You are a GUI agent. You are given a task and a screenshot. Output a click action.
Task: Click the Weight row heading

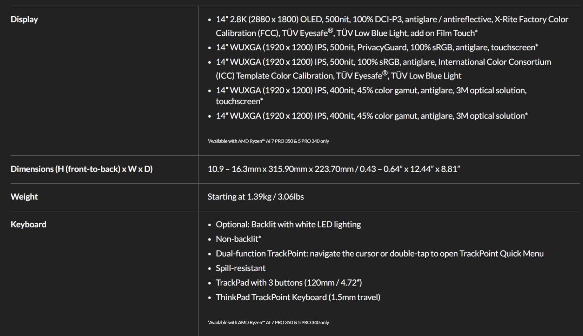[24, 197]
